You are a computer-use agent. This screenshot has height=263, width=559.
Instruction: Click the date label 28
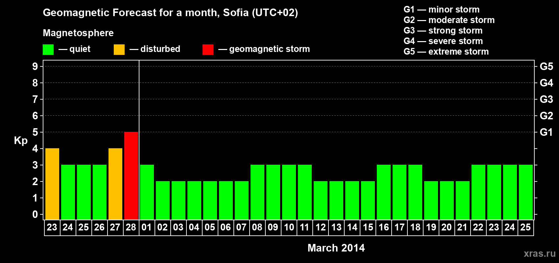[x=131, y=227]
